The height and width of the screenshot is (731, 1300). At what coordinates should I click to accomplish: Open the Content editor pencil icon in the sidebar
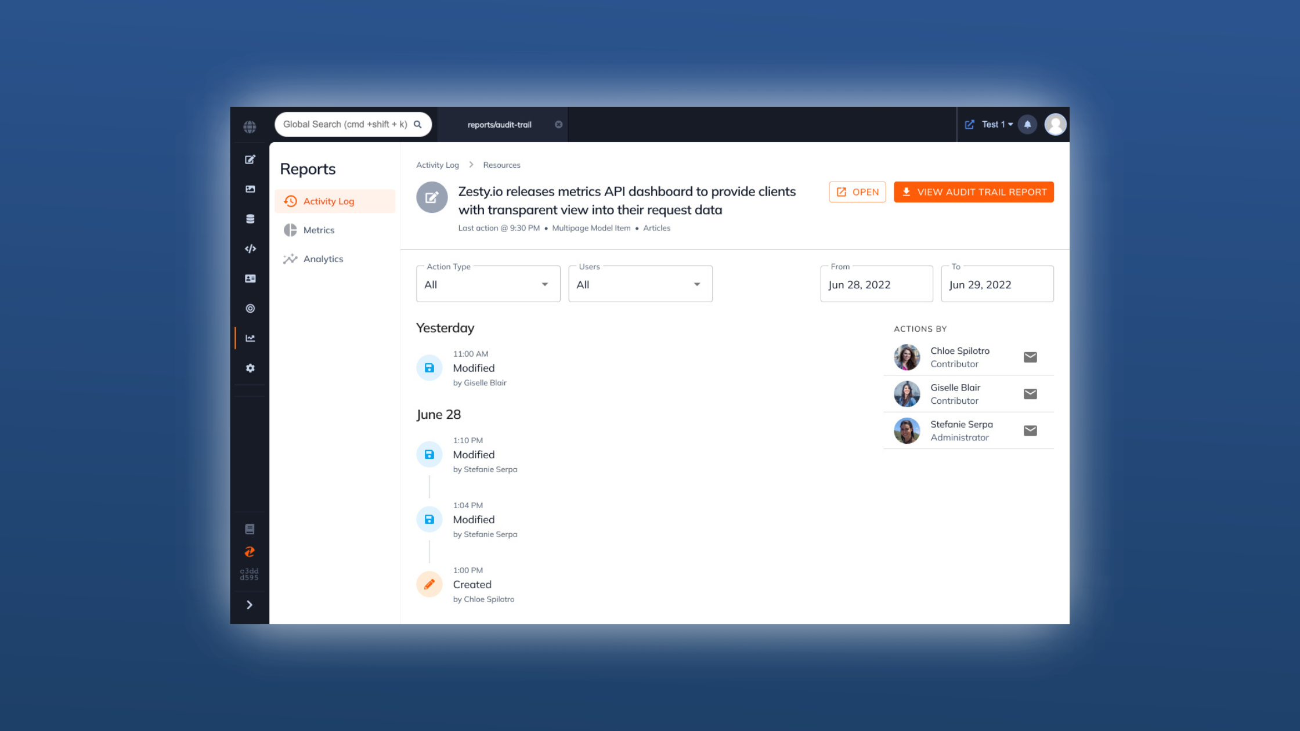(x=250, y=160)
